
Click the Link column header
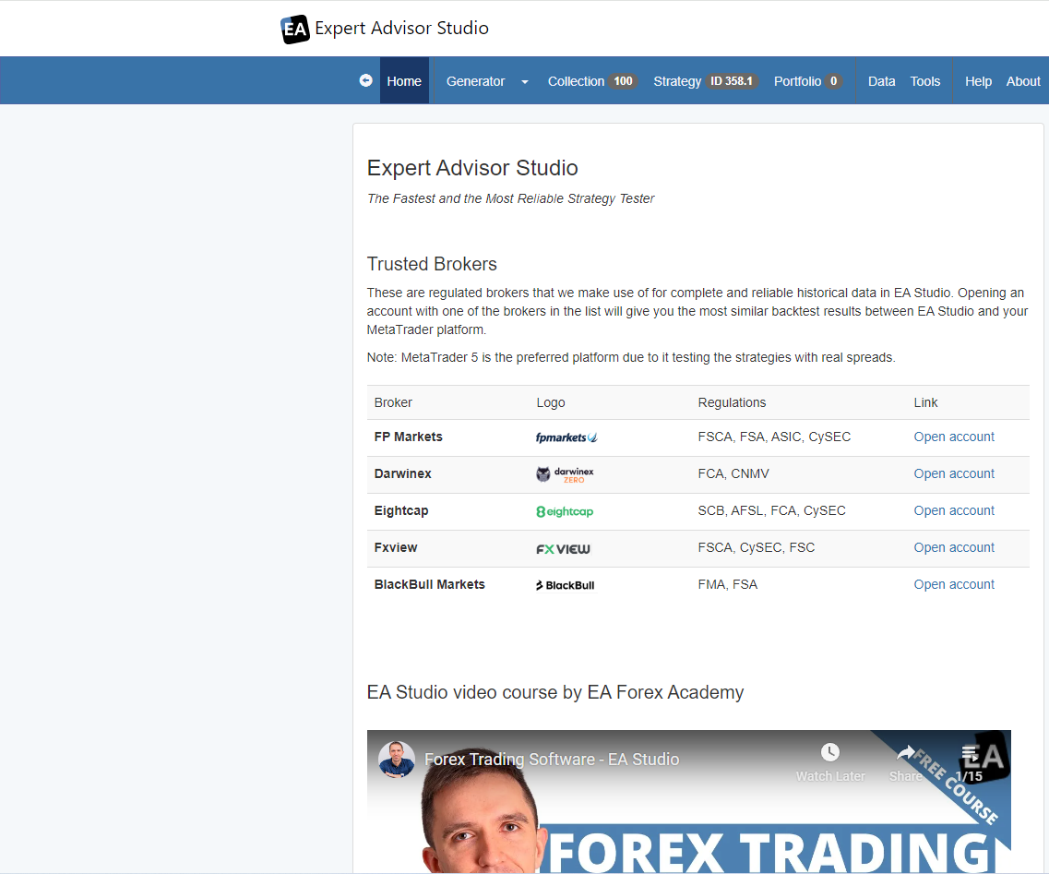(925, 402)
